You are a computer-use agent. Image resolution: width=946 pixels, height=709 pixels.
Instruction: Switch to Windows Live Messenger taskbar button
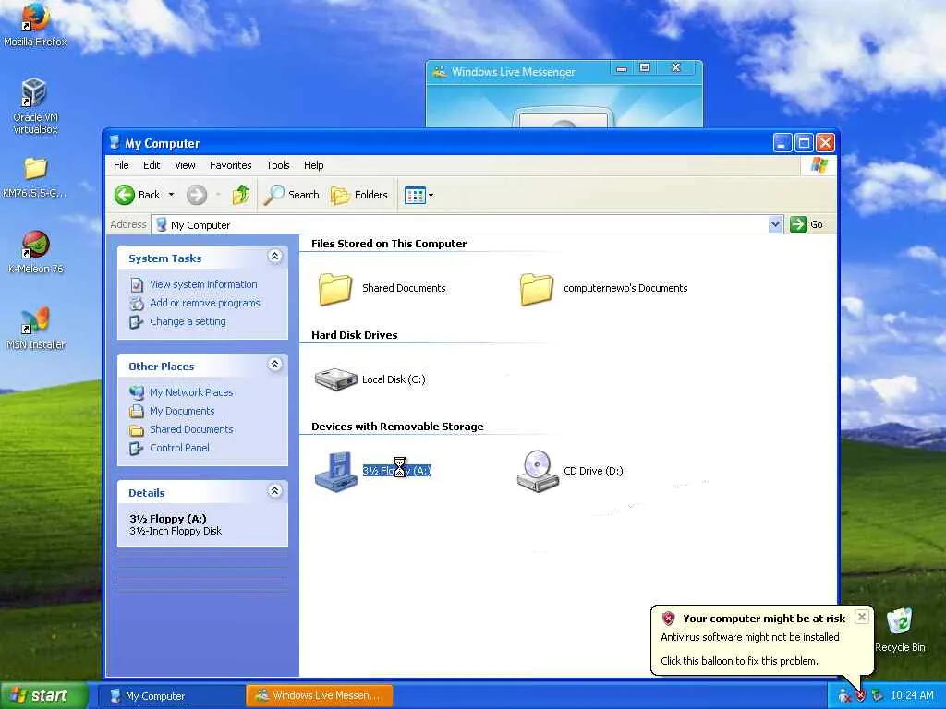[319, 696]
